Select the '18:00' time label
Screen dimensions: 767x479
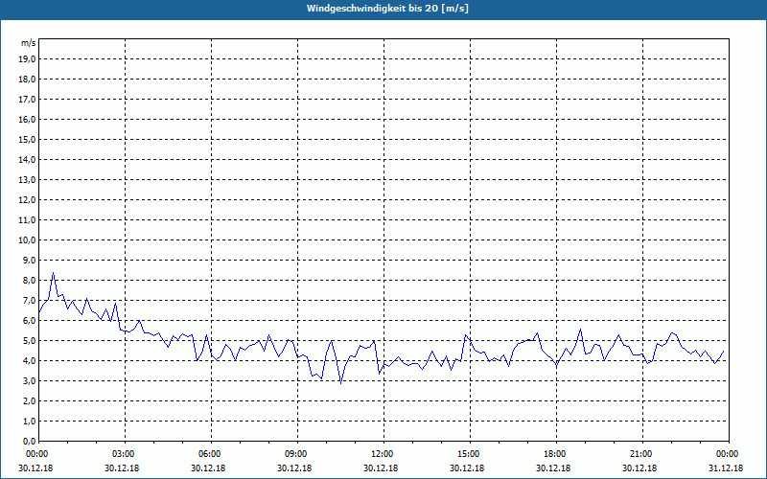557,454
